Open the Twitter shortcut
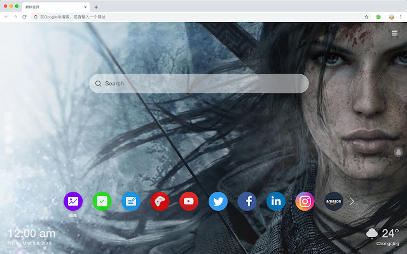The width and height of the screenshot is (407, 254). [218, 201]
